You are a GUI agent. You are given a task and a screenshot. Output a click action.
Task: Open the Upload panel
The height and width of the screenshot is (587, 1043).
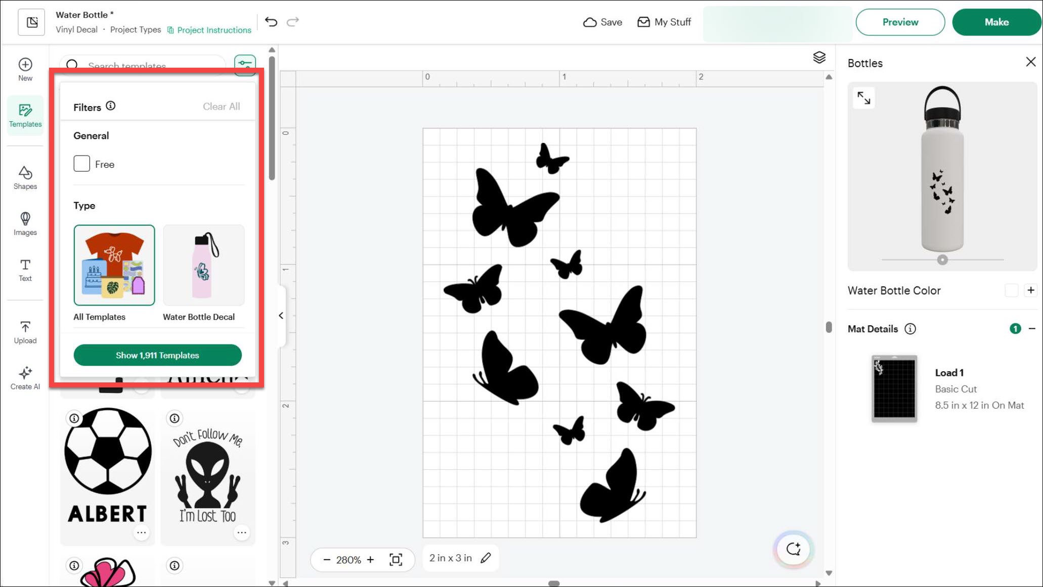[x=25, y=332]
